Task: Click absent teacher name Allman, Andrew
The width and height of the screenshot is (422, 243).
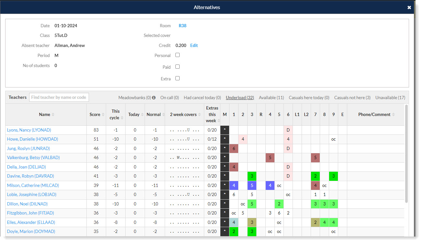Action: [70, 45]
